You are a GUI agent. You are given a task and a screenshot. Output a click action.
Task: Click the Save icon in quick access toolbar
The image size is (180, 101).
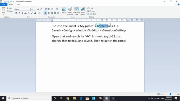pos(5,1)
